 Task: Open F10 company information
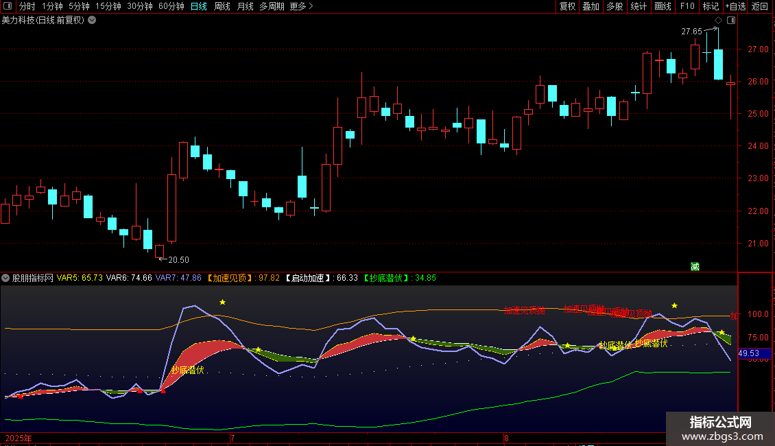687,6
